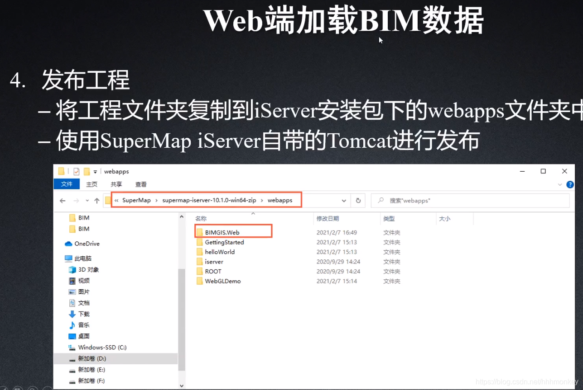Refresh the webapps folder view
This screenshot has height=390, width=583.
358,201
